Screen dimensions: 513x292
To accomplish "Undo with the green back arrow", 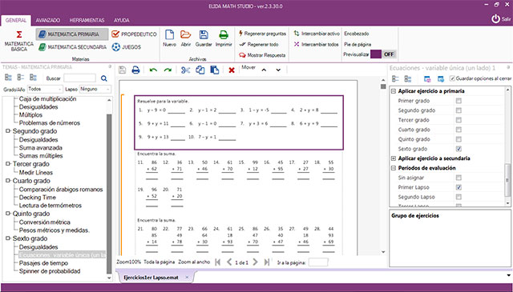I will pyautogui.click(x=153, y=70).
